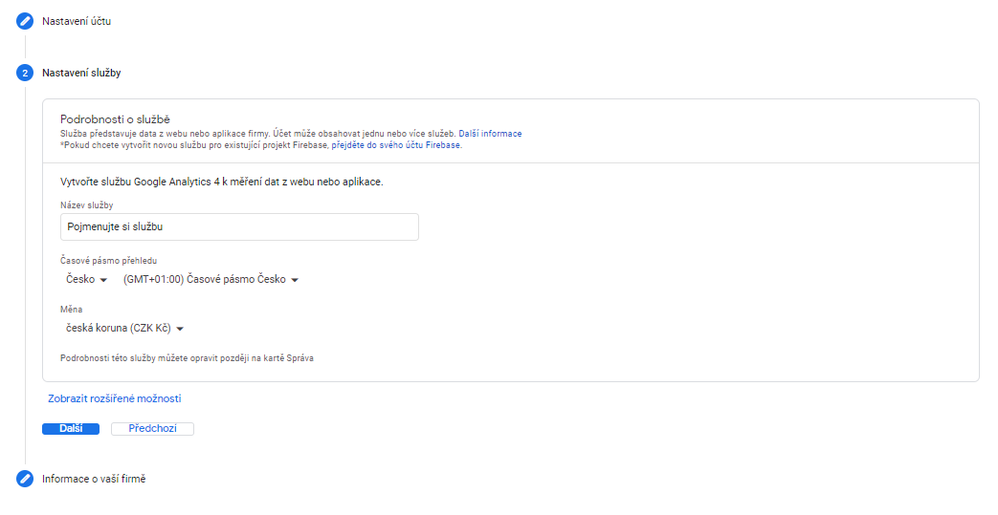Go to the Nastavení účtu step
This screenshot has height=515, width=998.
tap(77, 21)
